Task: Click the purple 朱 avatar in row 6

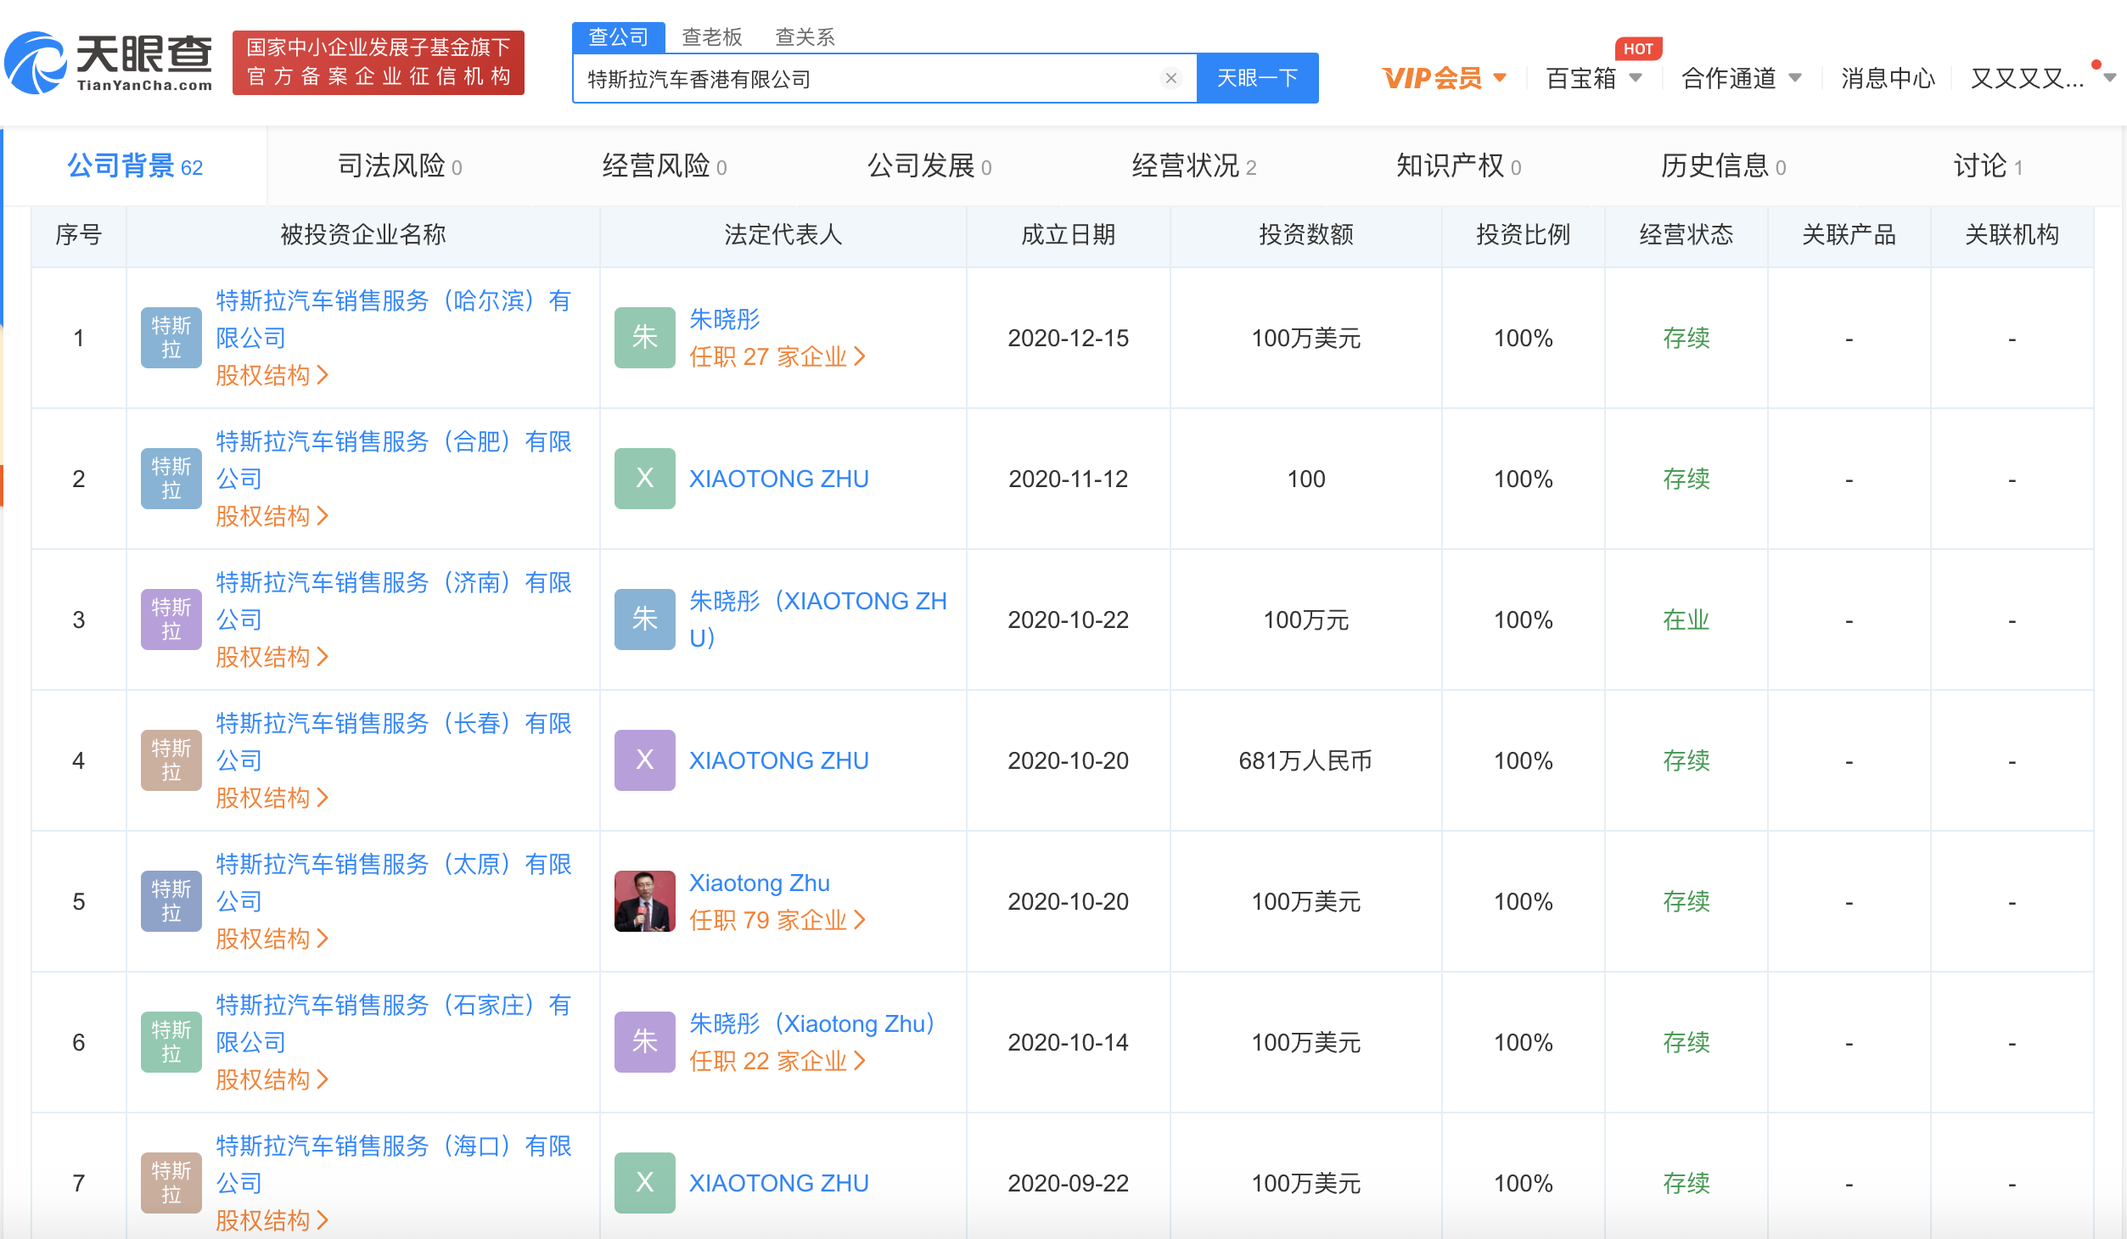Action: [644, 1042]
